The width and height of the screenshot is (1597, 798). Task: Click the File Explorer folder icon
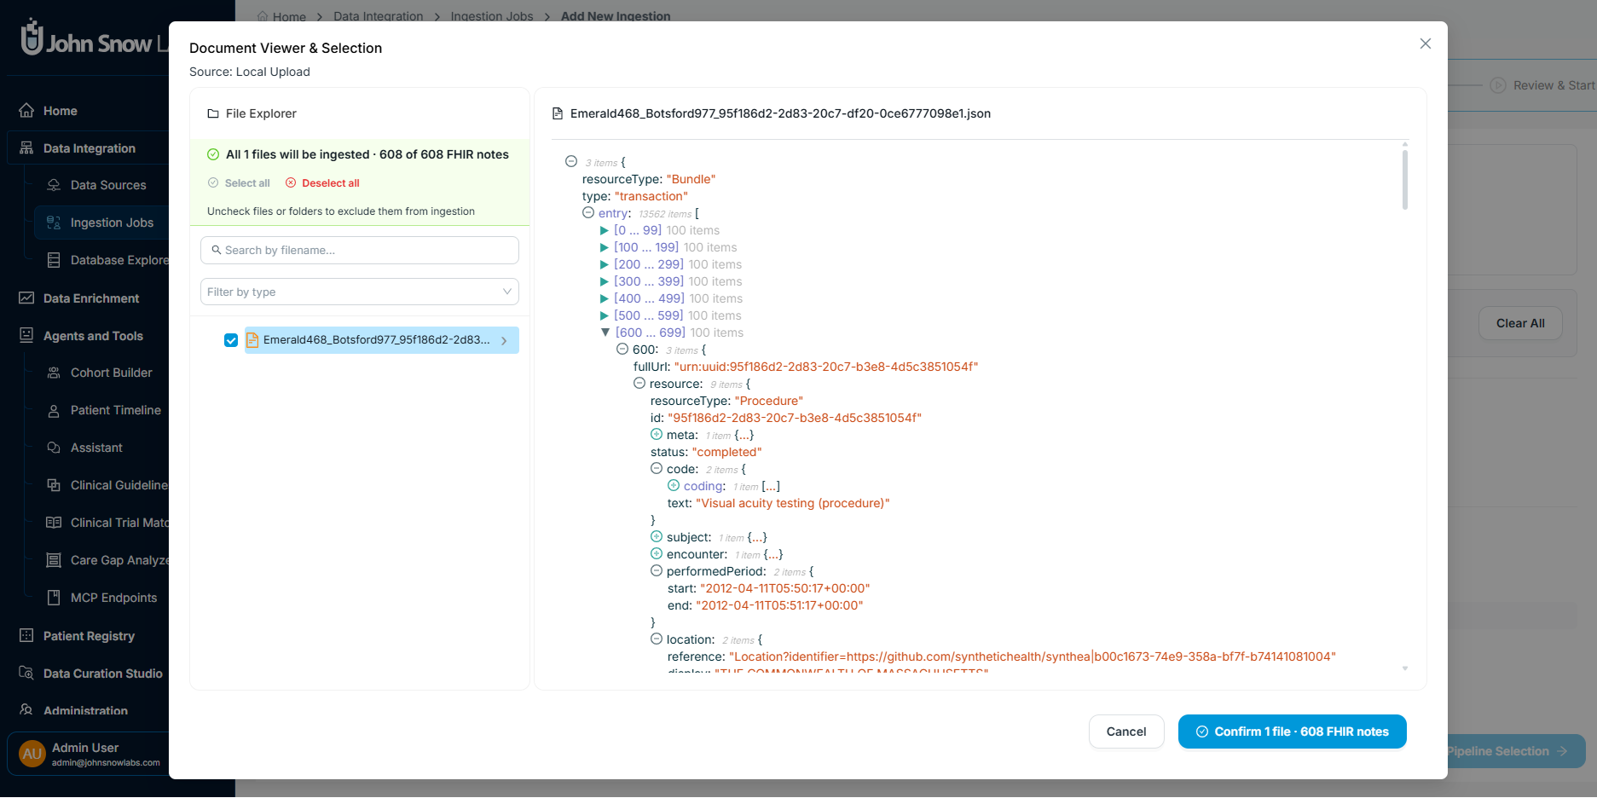[x=213, y=113]
